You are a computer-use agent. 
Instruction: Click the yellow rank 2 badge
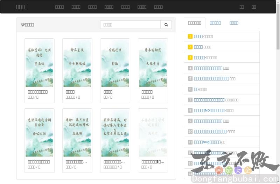[x=190, y=47]
